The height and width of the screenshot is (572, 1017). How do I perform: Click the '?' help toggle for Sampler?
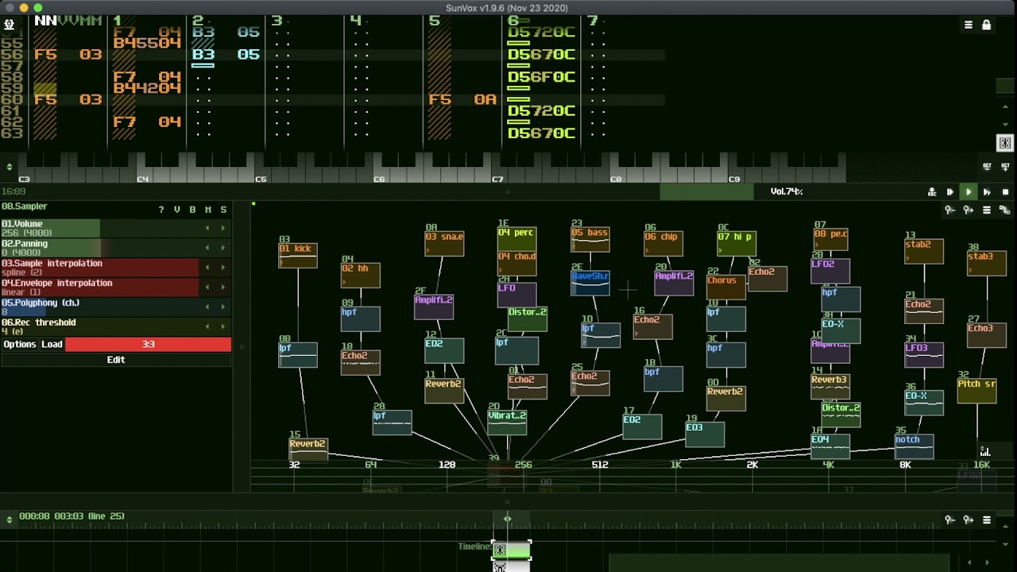pos(161,210)
